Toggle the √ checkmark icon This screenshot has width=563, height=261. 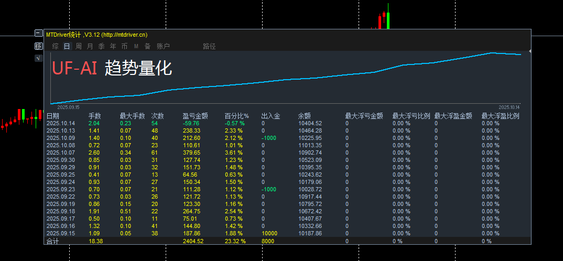tap(38, 58)
